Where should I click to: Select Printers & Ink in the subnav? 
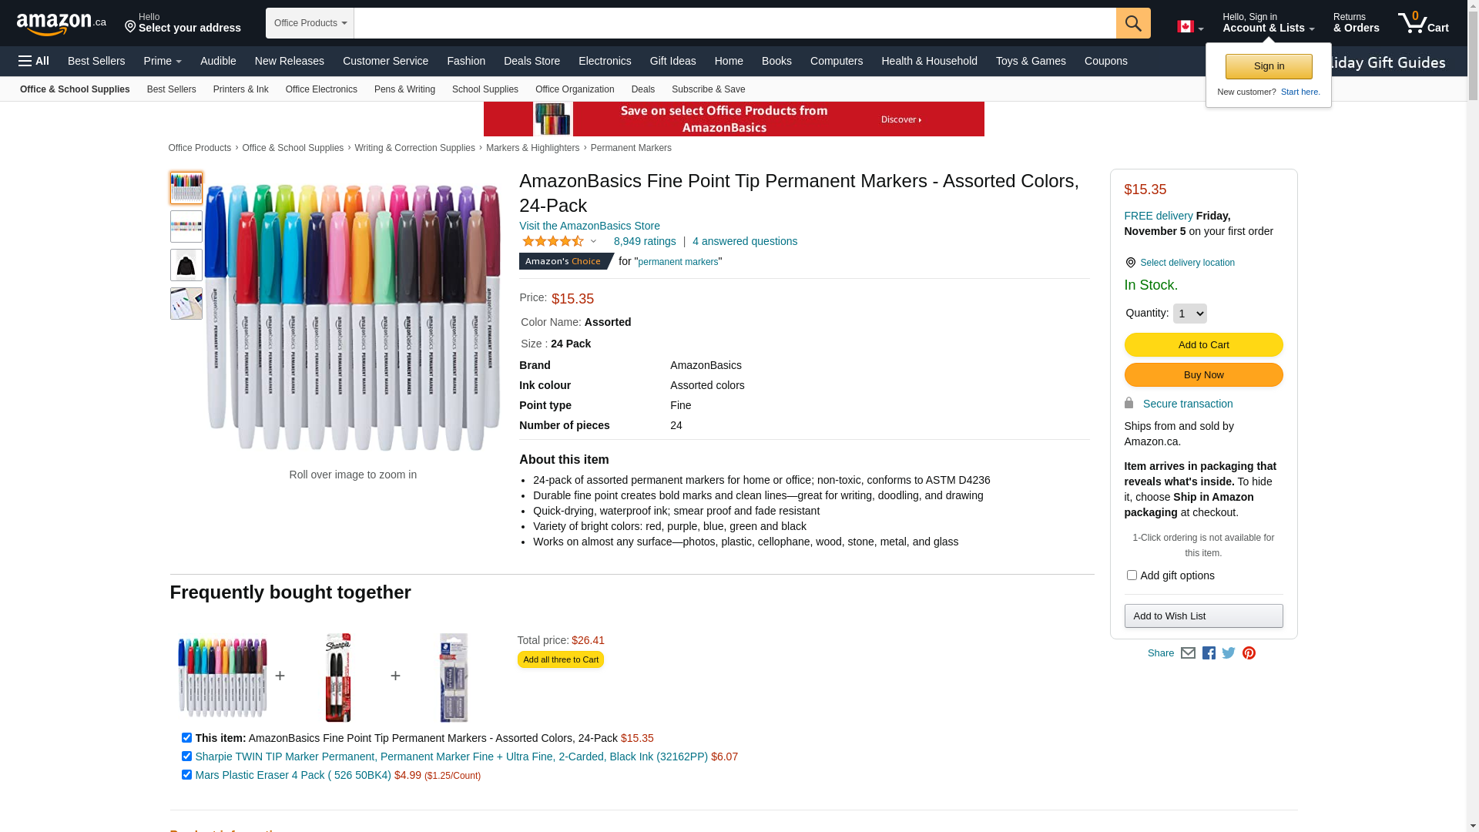click(x=240, y=89)
